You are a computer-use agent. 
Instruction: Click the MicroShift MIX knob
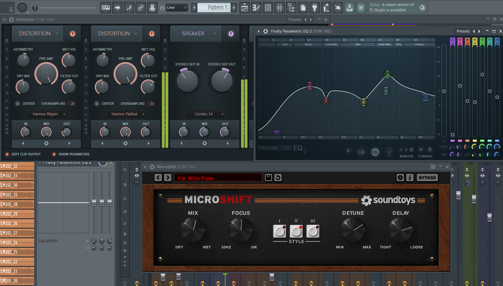[x=193, y=230]
